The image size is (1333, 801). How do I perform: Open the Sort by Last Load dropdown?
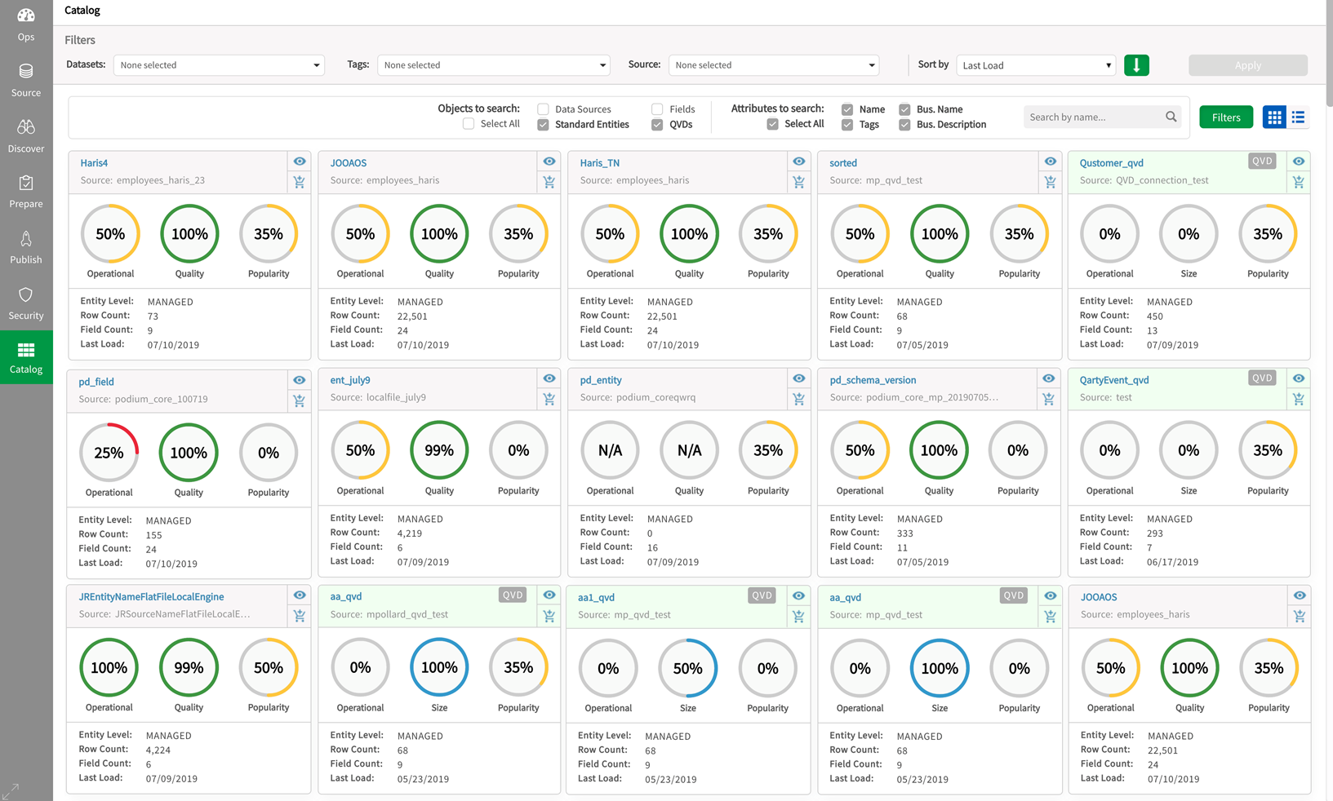[x=1035, y=64]
